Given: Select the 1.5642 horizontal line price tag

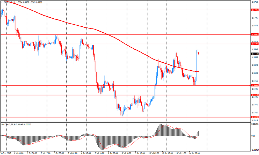Looking at the screenshot, I should pyautogui.click(x=254, y=34).
